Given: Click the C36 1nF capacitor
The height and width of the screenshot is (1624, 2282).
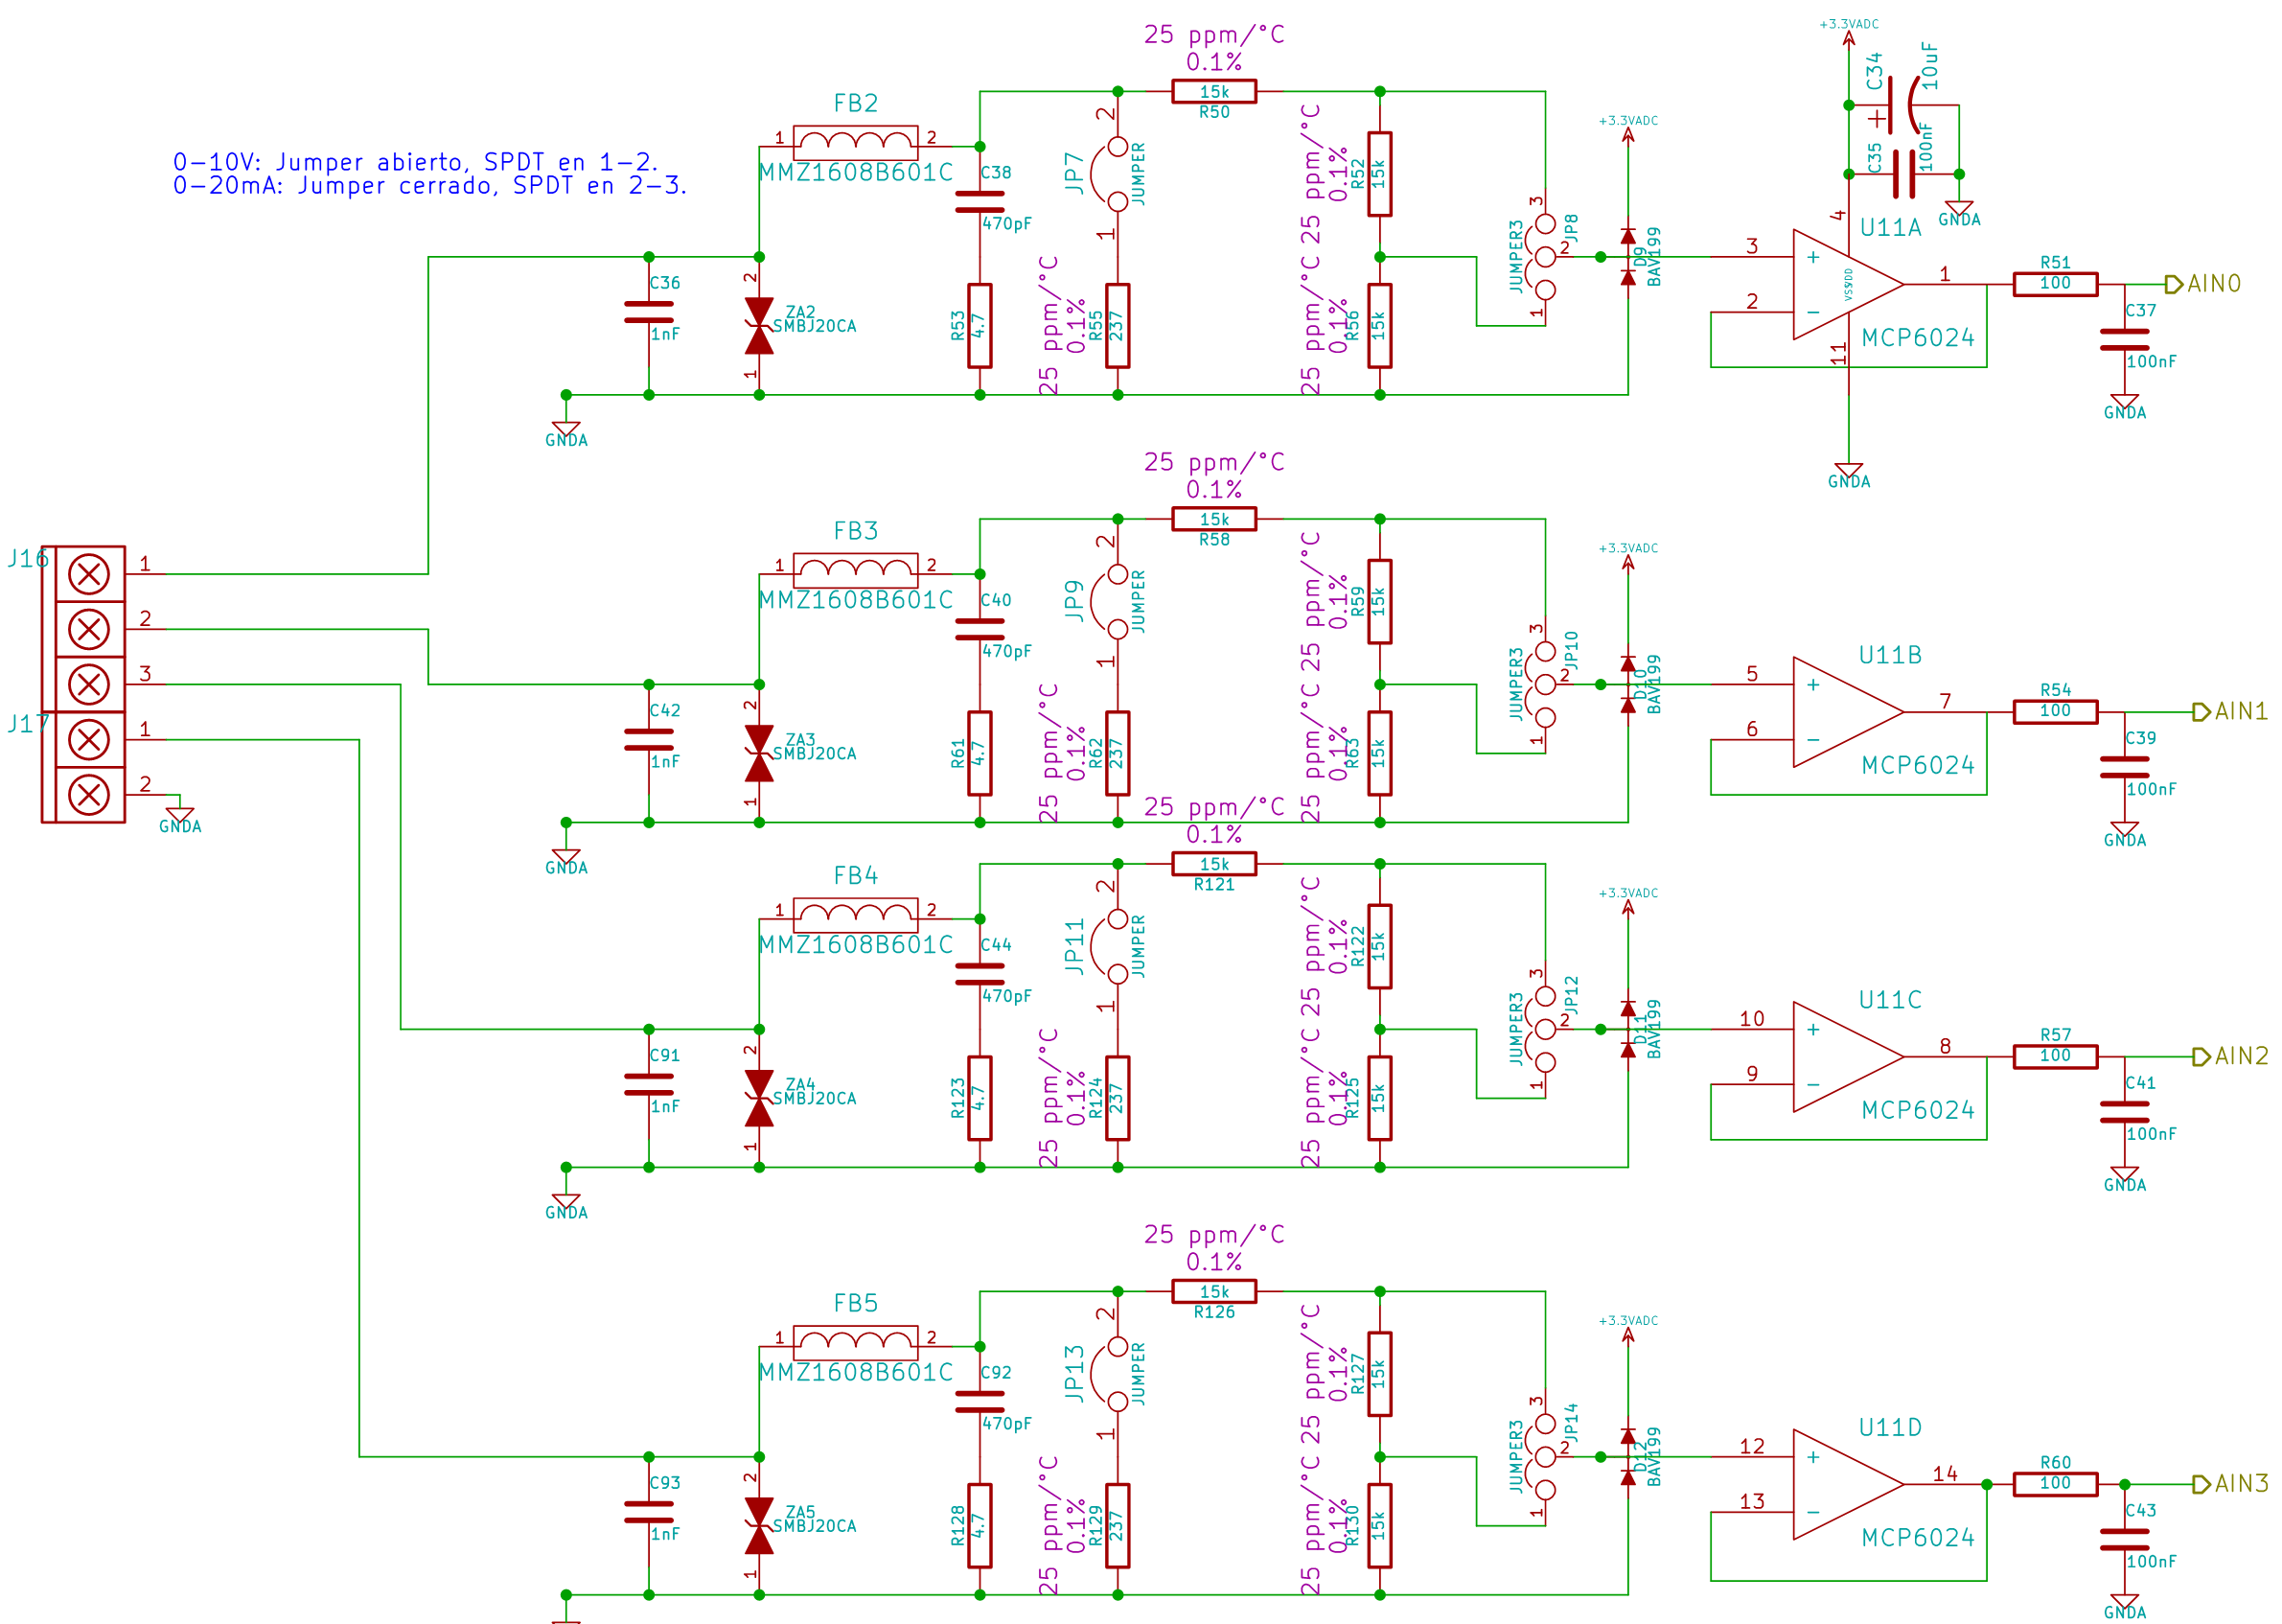Looking at the screenshot, I should 649,312.
